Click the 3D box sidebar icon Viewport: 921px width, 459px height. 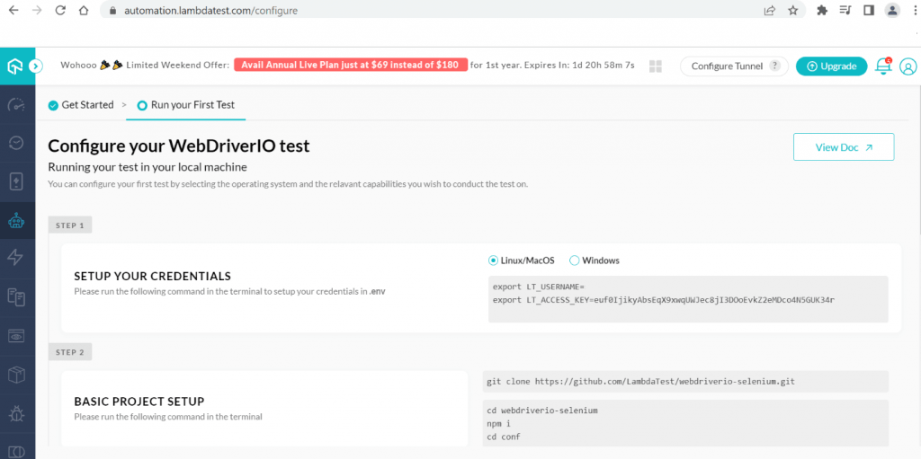point(16,374)
